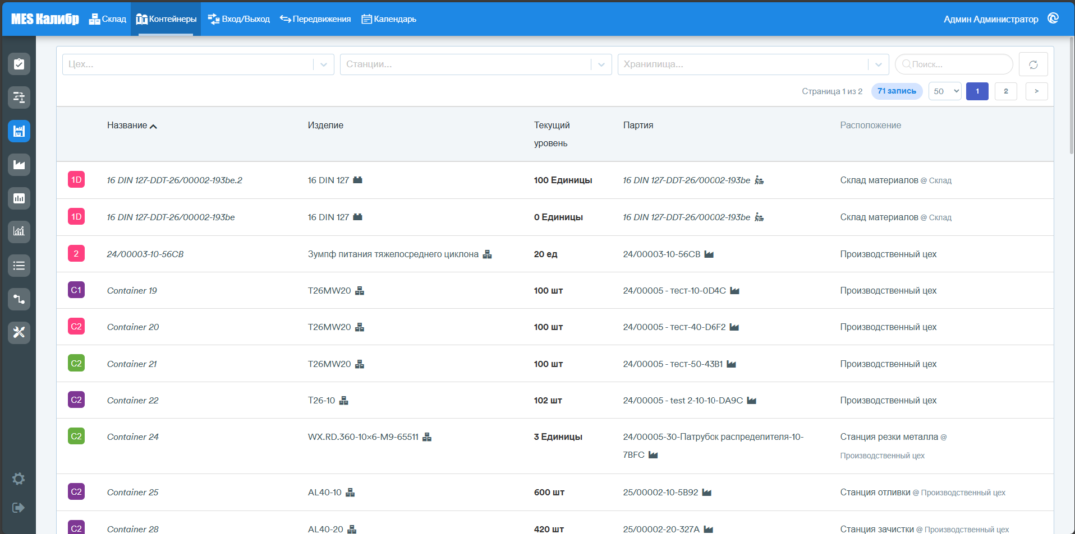Open 16 DIN 127-DDT-26/00002-193be.2 container name
Viewport: 1075px width, 534px height.
[x=174, y=180]
